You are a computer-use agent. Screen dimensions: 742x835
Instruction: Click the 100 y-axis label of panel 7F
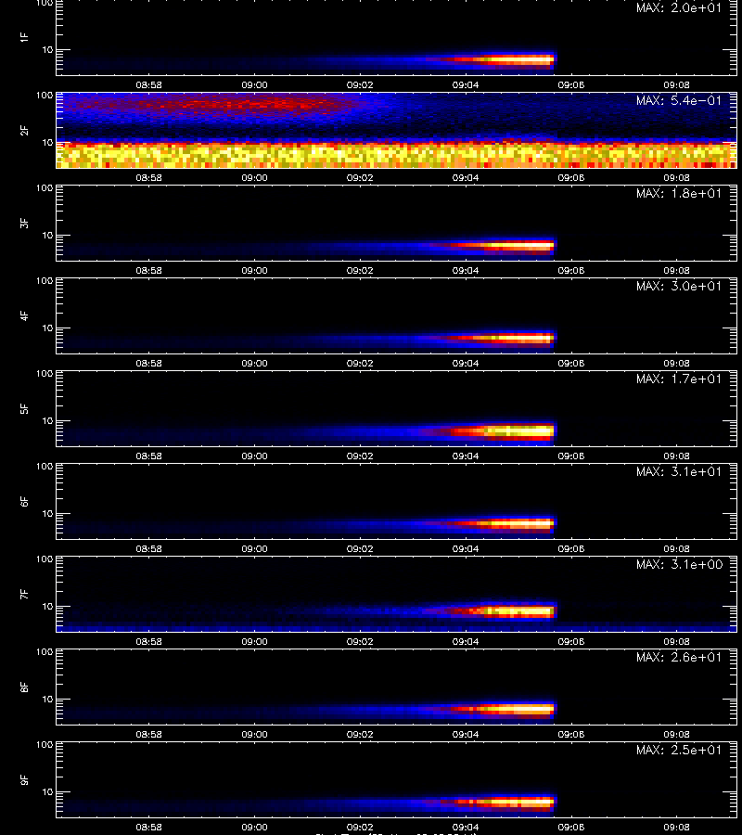click(45, 559)
